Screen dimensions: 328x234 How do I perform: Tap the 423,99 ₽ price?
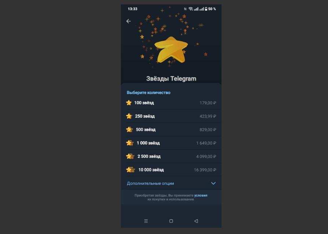(208, 116)
